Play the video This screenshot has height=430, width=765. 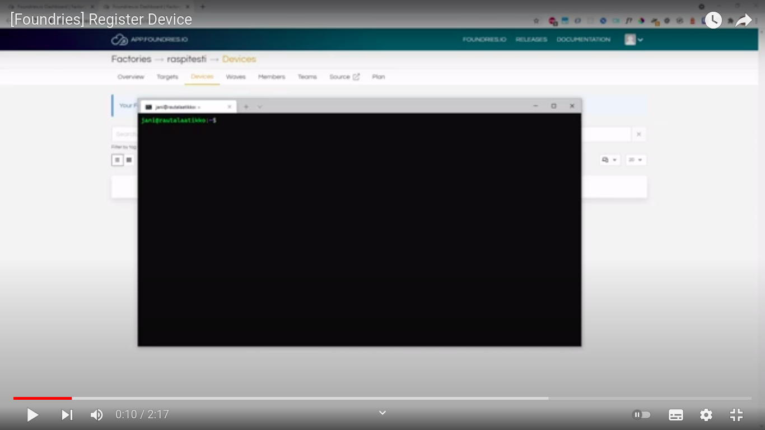click(x=32, y=415)
